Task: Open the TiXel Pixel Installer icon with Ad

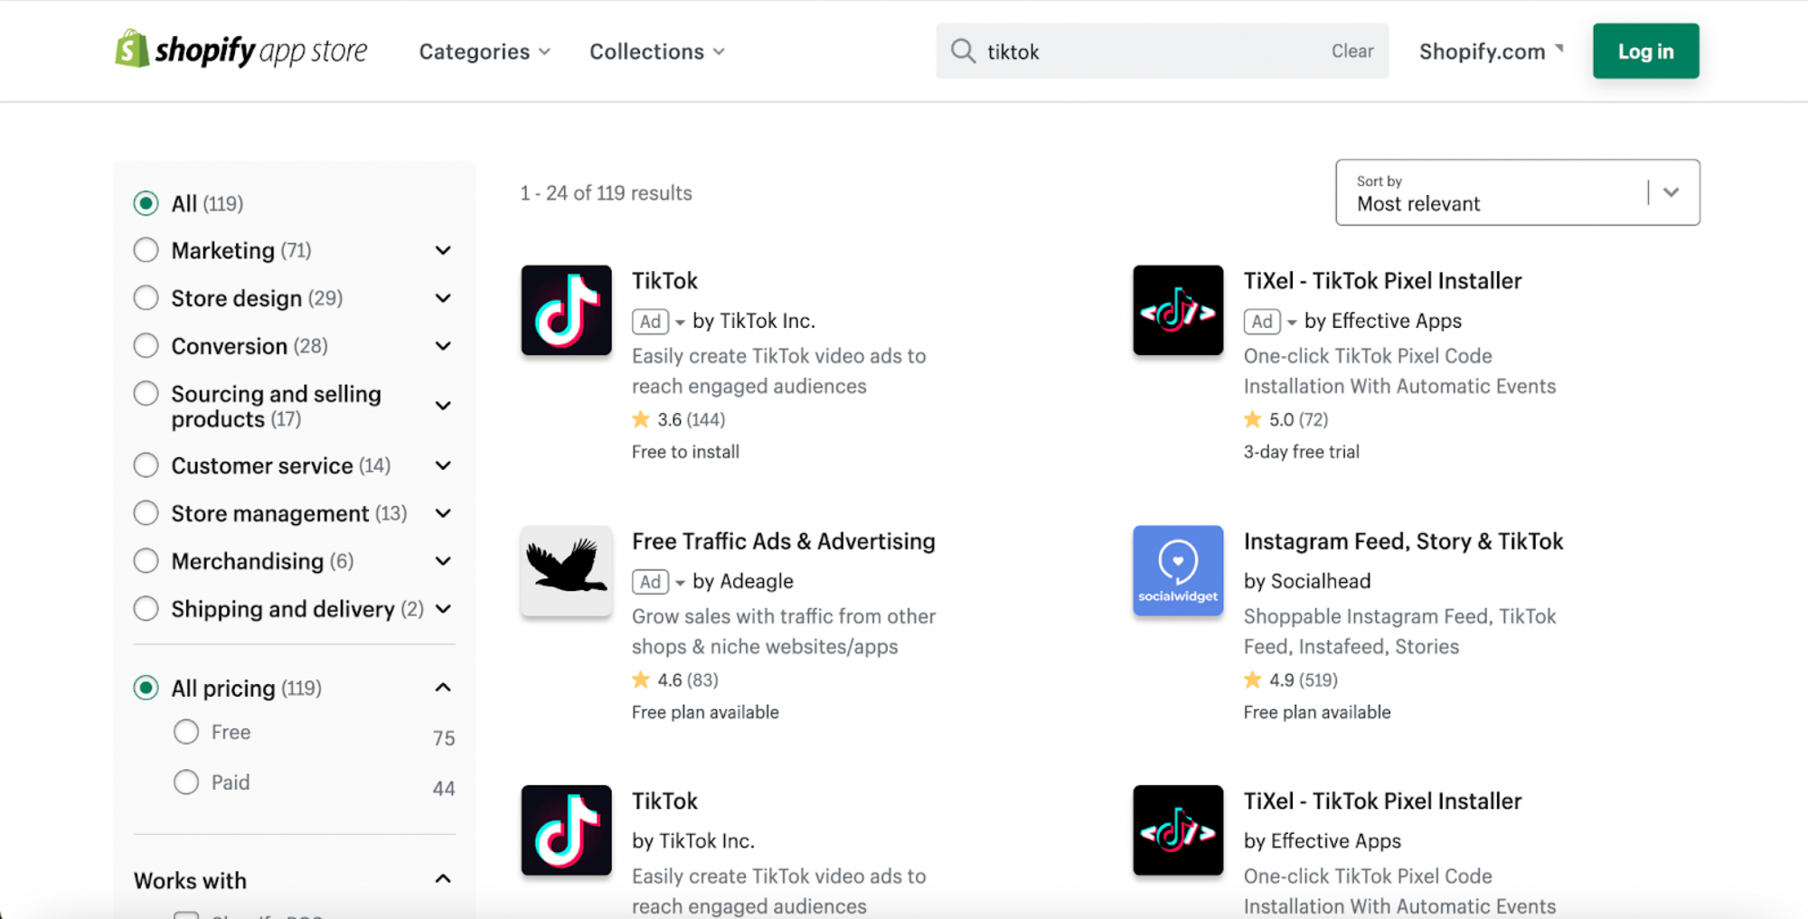Action: coord(1177,310)
